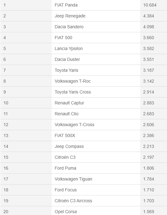Click the Jeep Compass entry
The width and height of the screenshot is (167, 215).
[69, 146]
